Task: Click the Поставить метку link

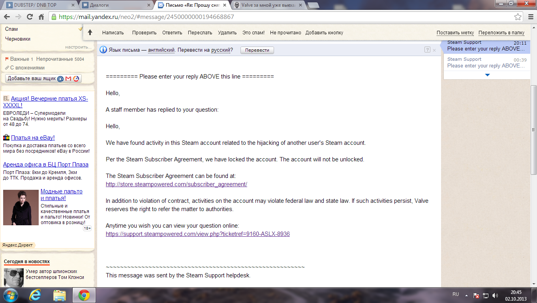Action: 455,33
